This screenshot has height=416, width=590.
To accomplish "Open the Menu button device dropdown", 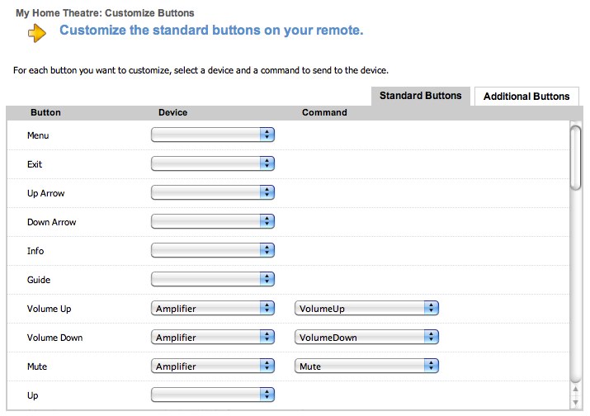I will click(213, 135).
